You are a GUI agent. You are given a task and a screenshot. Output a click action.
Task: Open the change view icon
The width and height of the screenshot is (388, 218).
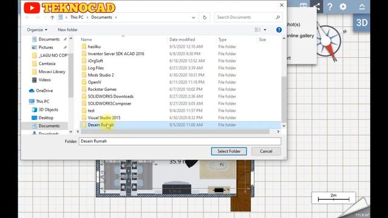258,30
